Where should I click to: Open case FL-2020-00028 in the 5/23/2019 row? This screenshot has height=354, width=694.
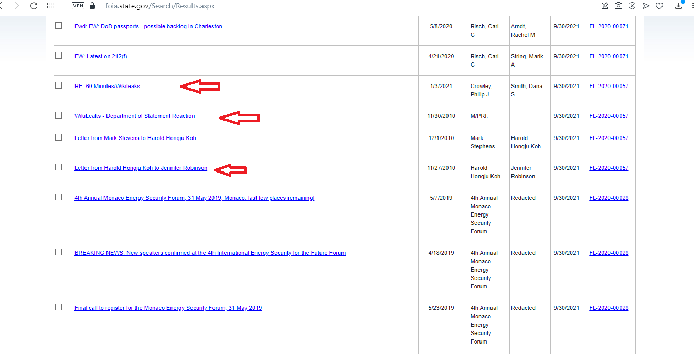(x=609, y=308)
